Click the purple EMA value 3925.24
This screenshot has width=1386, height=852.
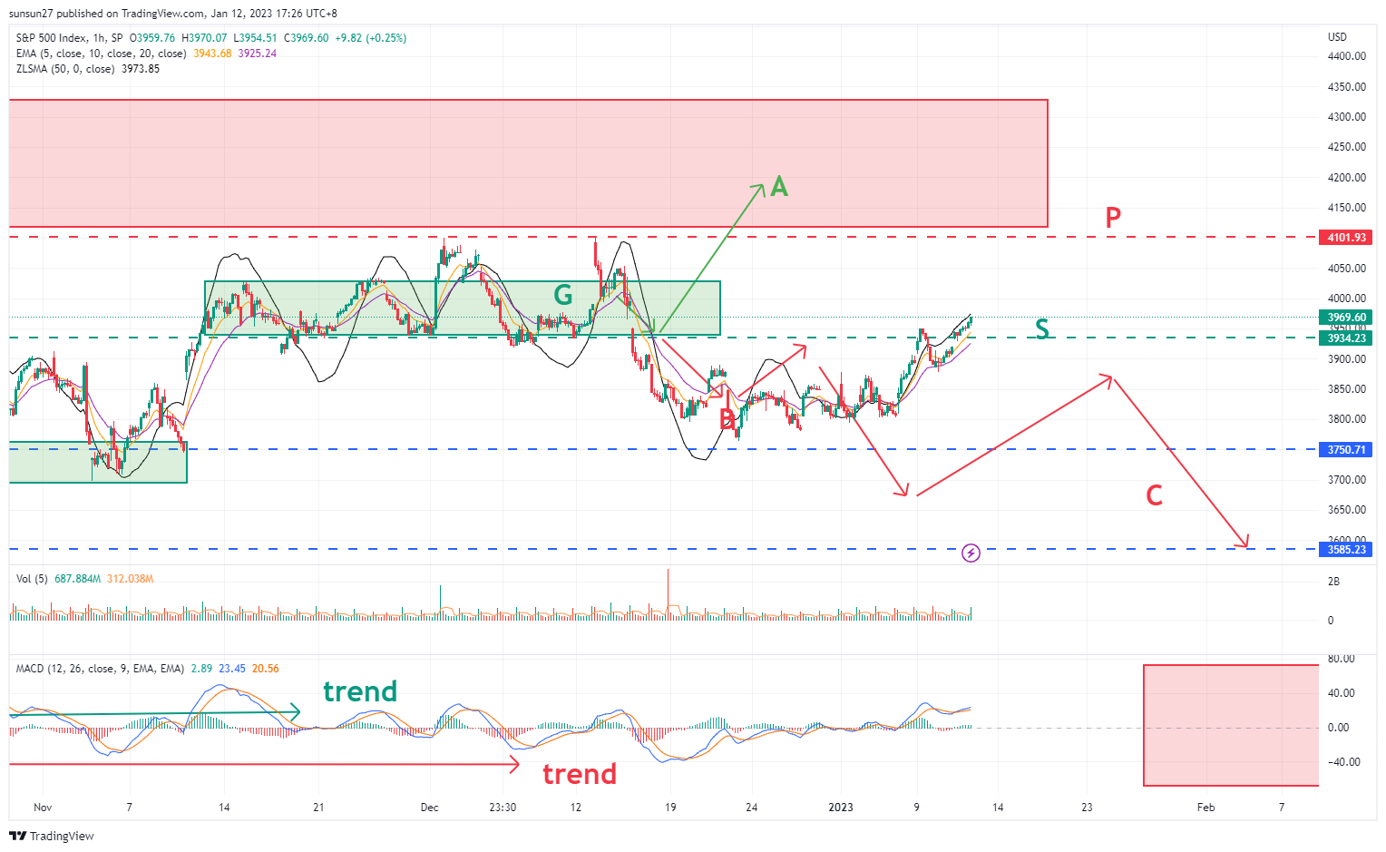point(258,54)
